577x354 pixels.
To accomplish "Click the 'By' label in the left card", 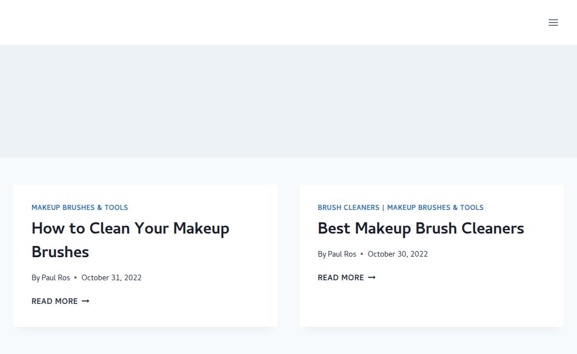I will click(x=35, y=278).
